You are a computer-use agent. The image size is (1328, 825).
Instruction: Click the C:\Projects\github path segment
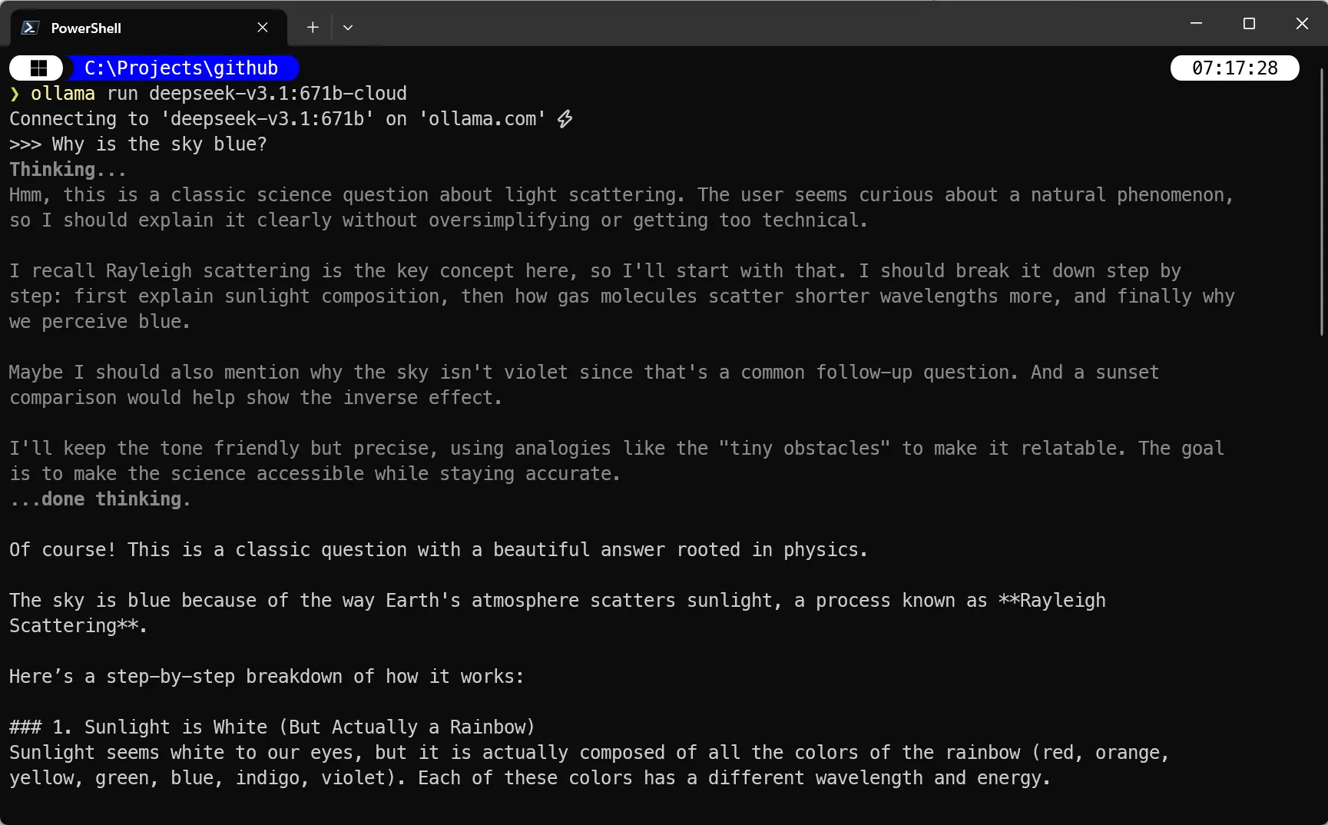click(181, 68)
